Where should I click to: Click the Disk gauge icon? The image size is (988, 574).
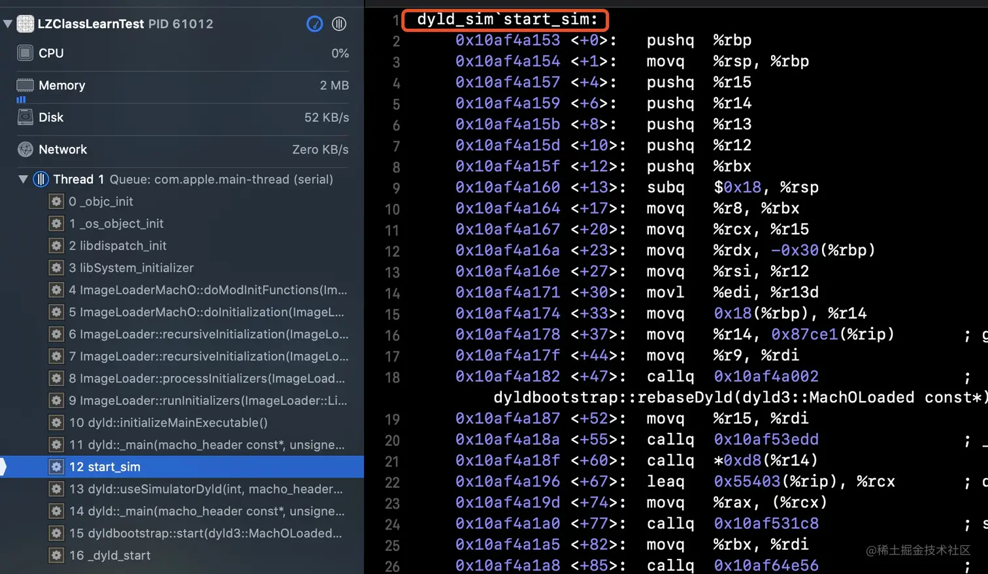click(x=24, y=117)
